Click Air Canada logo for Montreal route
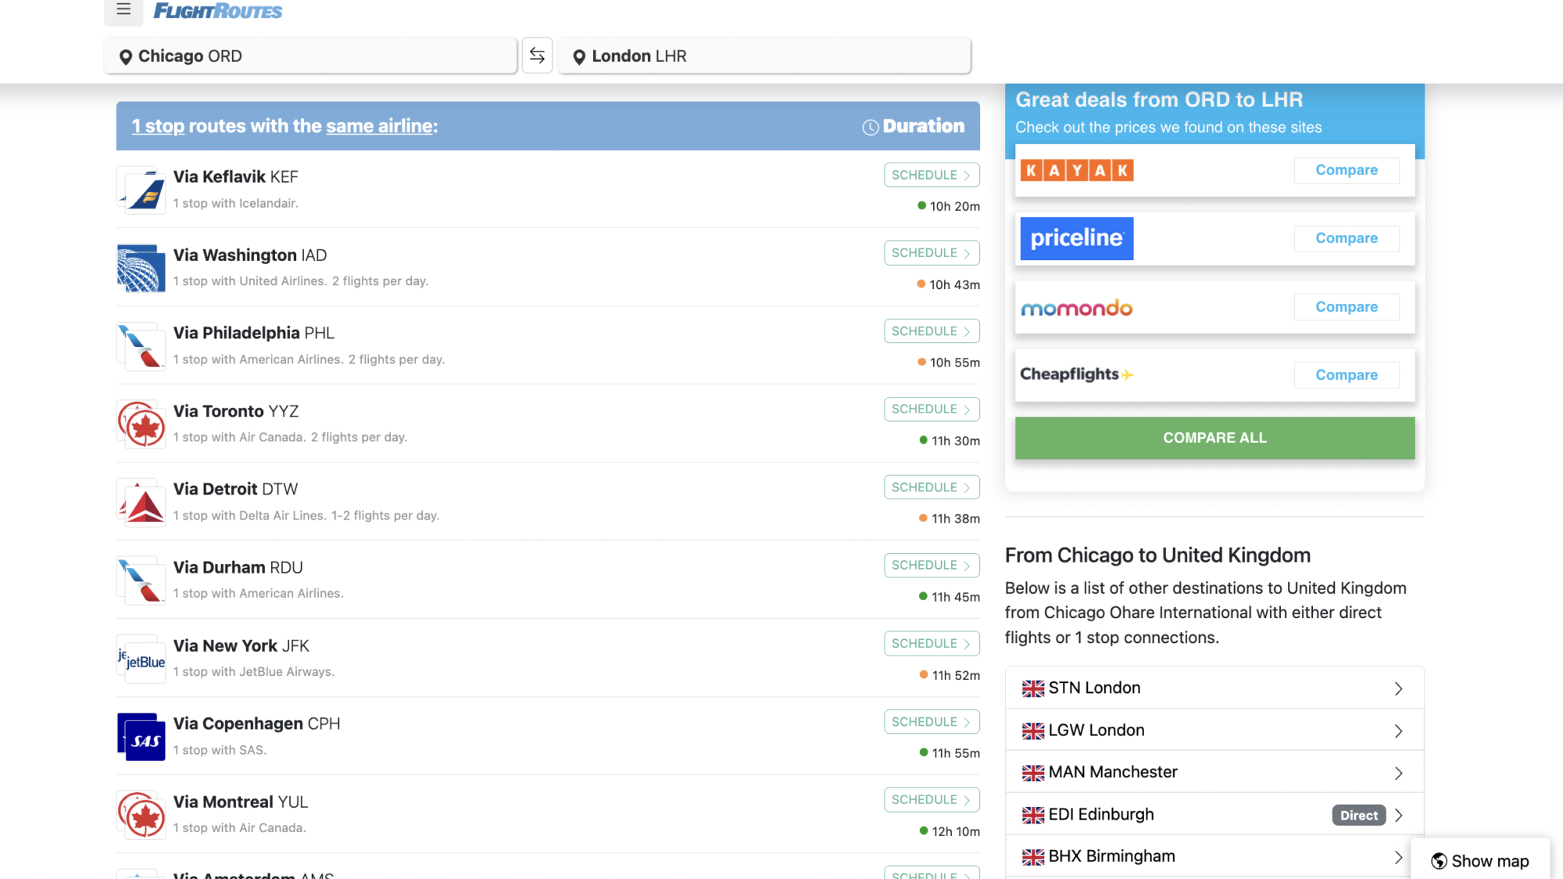 click(x=141, y=815)
